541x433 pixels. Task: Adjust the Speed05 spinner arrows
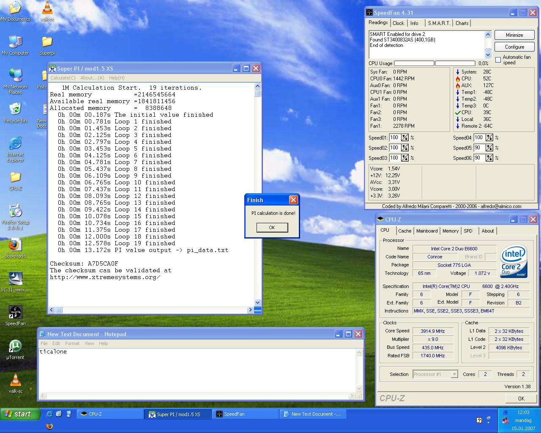click(x=489, y=148)
